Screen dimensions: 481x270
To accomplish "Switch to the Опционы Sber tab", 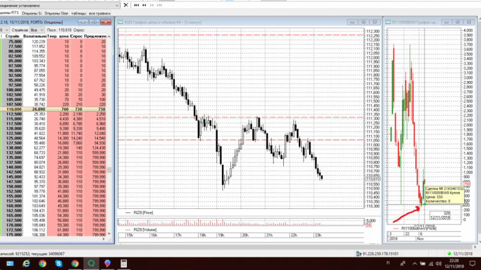I will (x=56, y=13).
